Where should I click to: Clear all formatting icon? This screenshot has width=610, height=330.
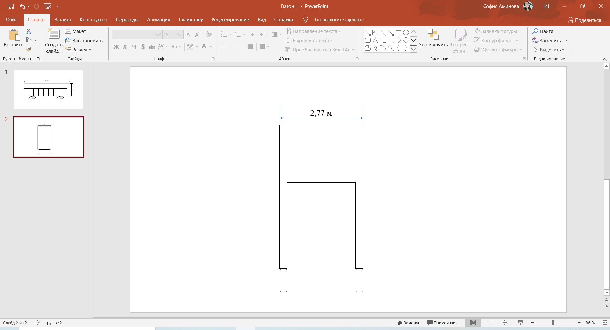209,34
